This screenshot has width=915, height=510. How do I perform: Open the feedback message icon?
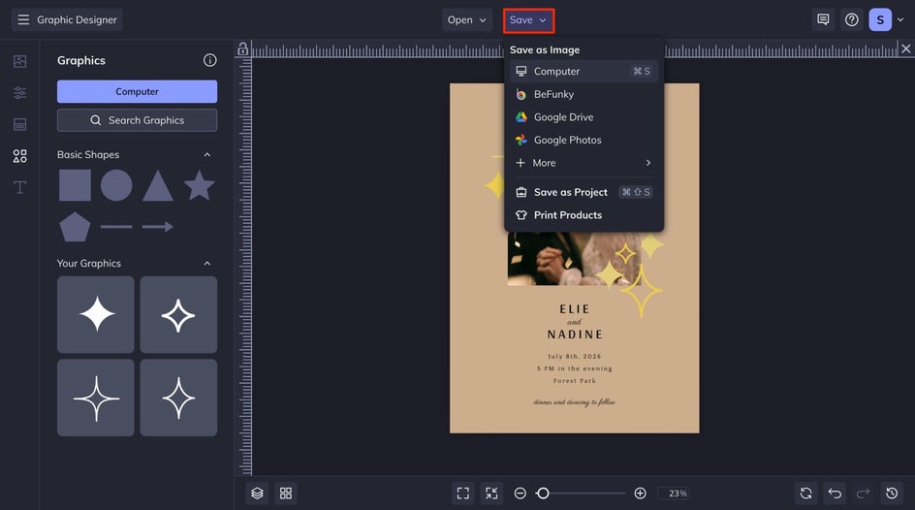click(x=823, y=19)
